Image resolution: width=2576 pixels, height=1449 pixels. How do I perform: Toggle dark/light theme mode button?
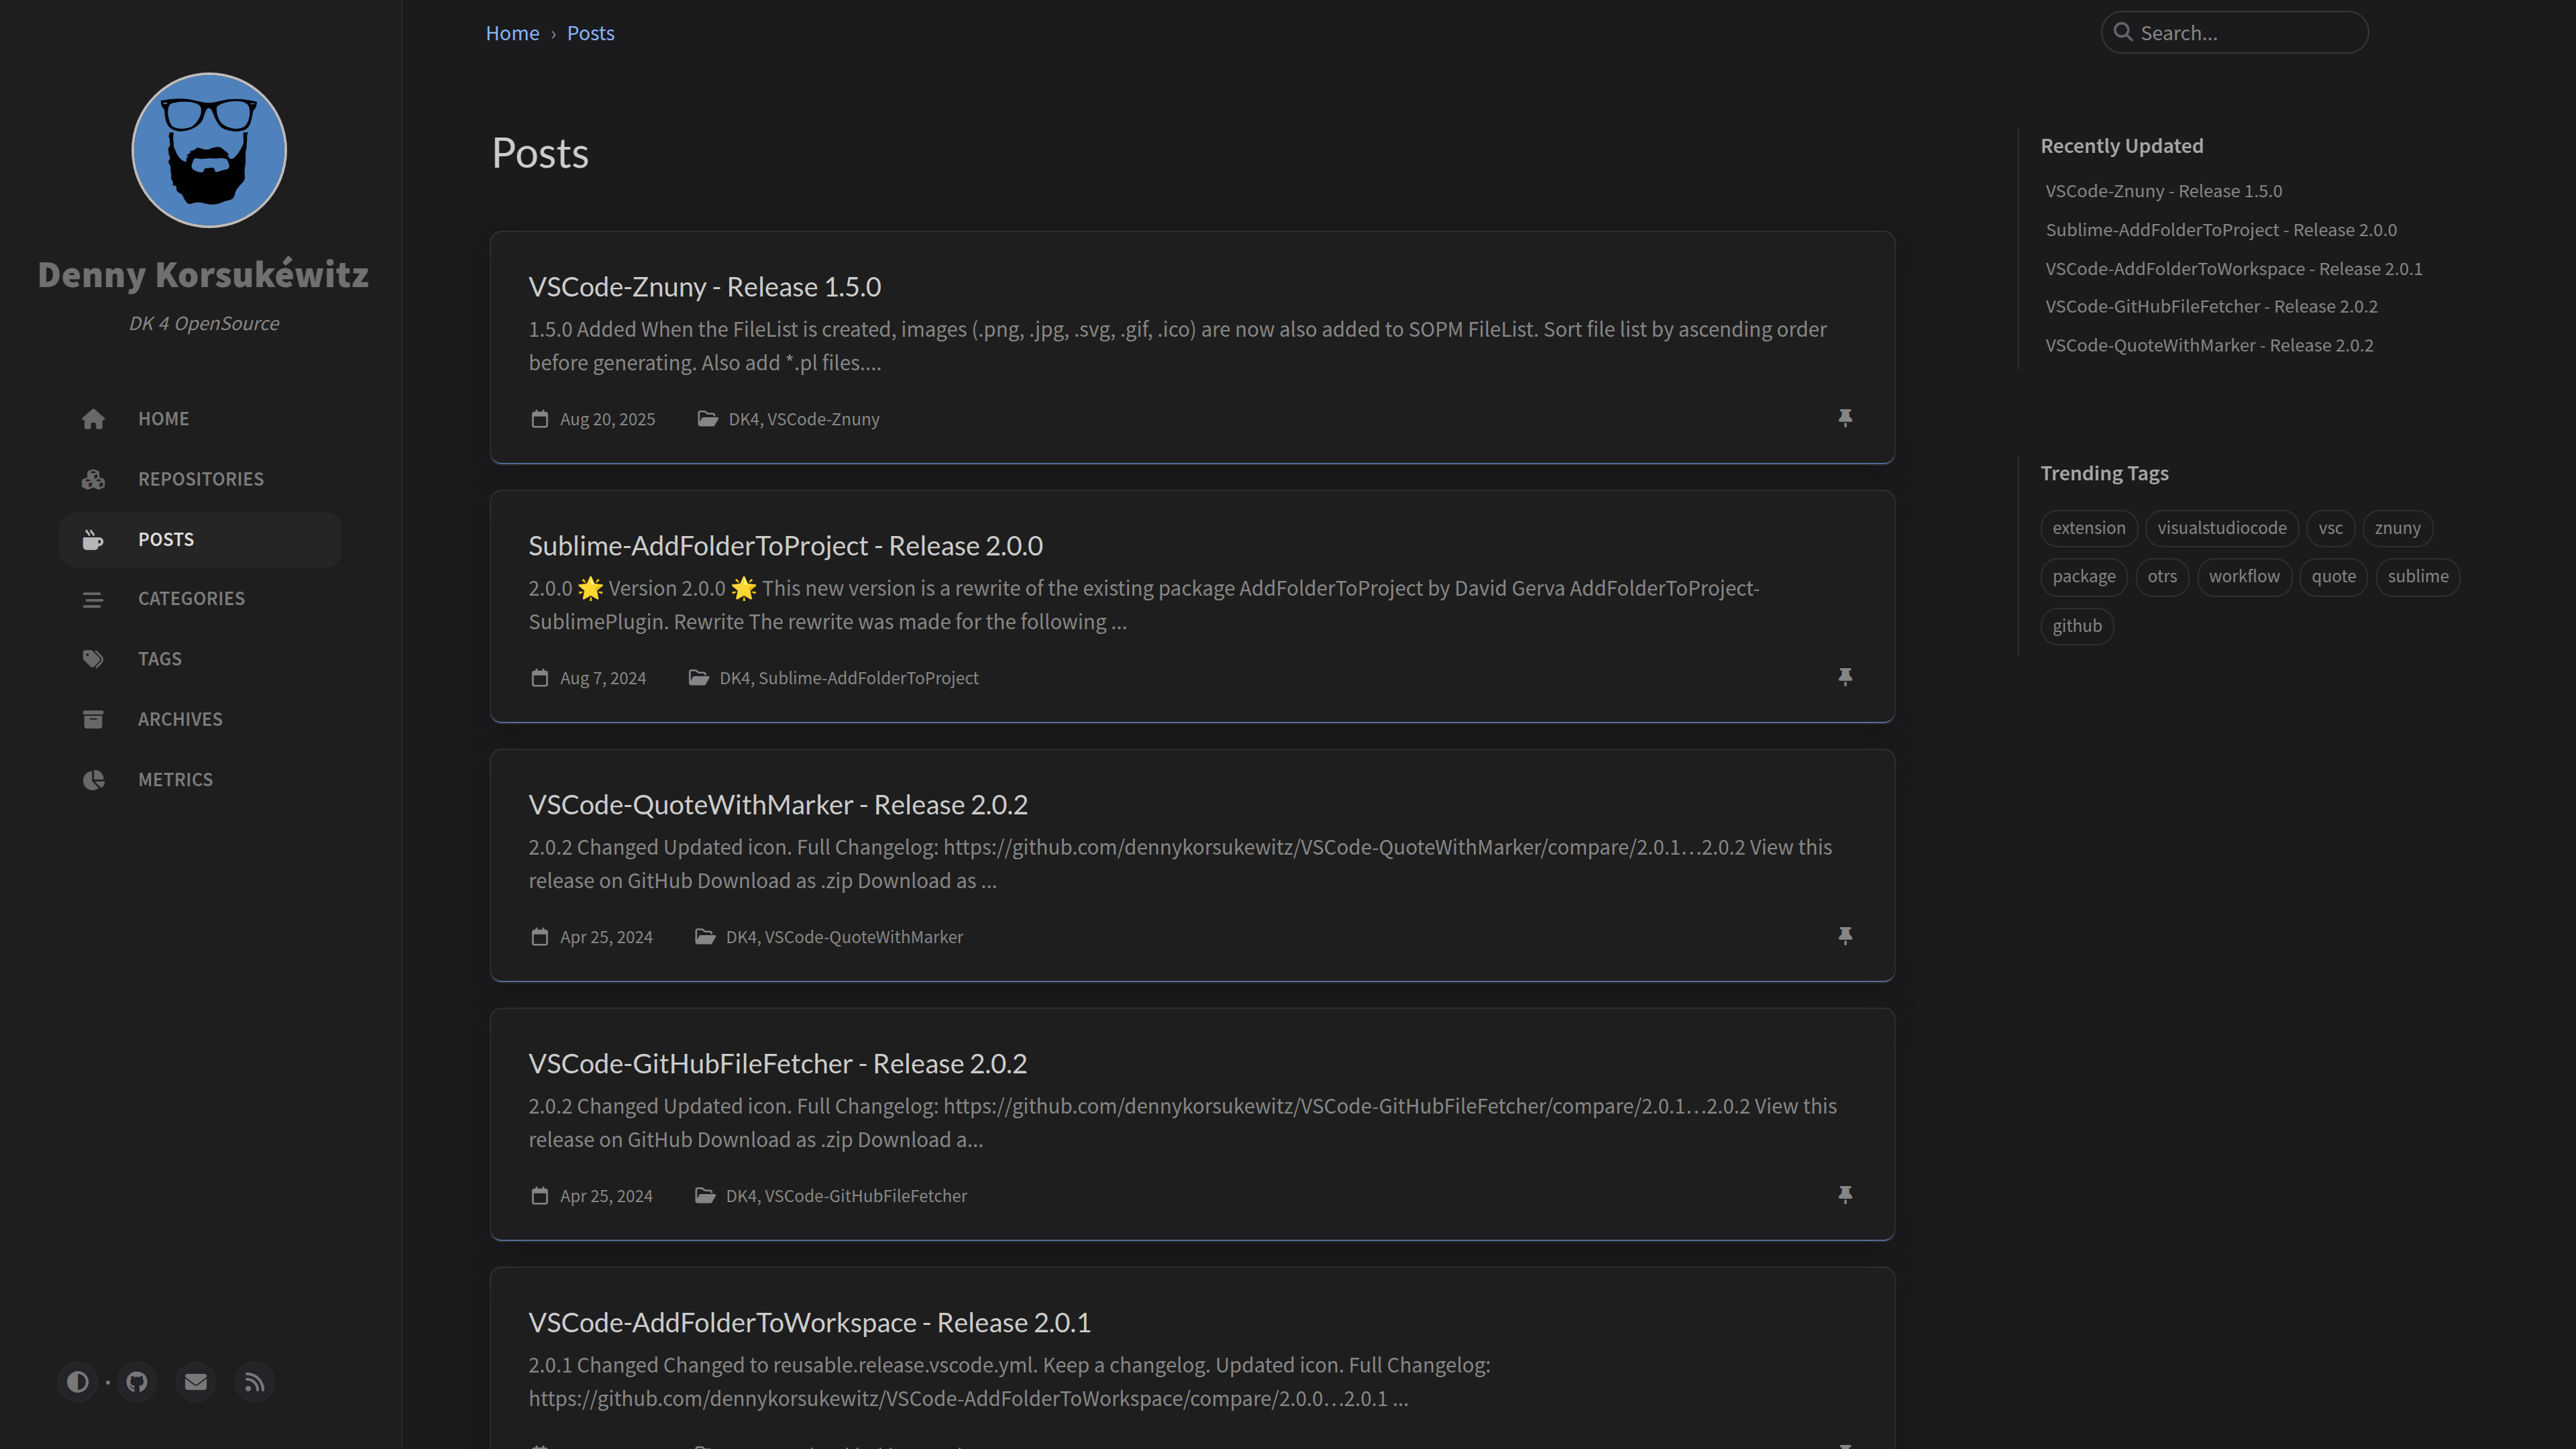click(77, 1381)
